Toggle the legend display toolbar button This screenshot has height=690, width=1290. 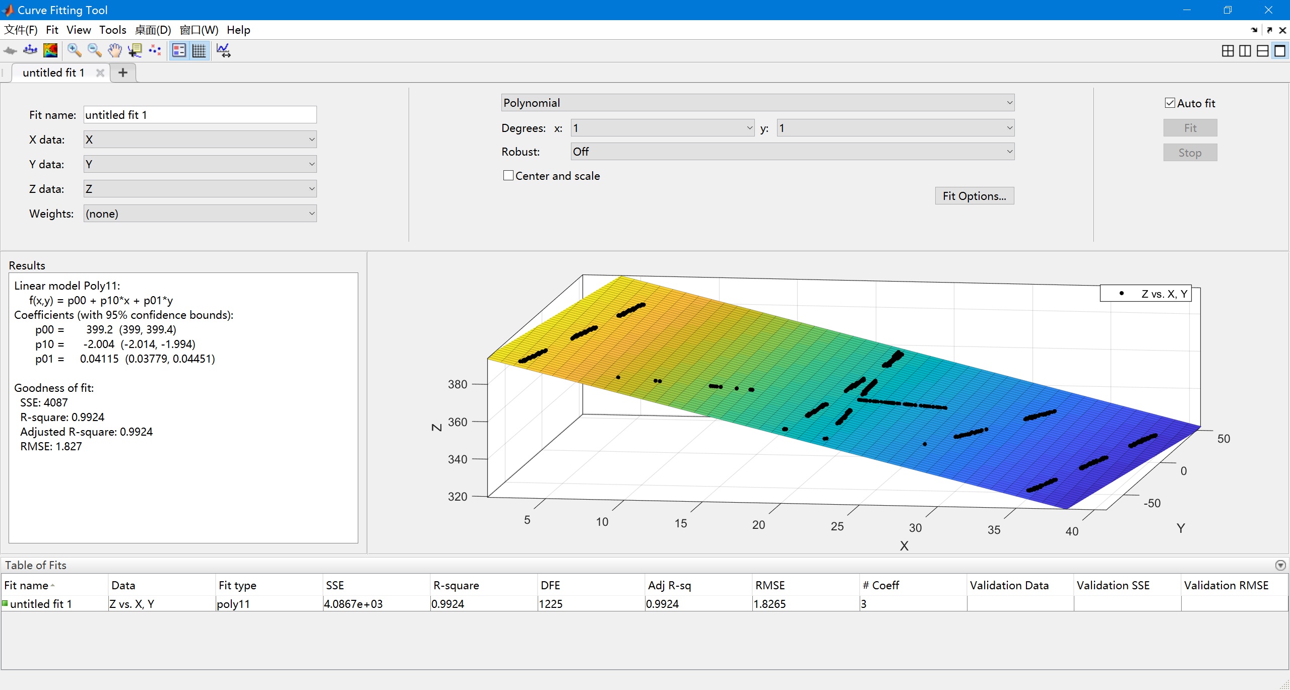pyautogui.click(x=179, y=50)
